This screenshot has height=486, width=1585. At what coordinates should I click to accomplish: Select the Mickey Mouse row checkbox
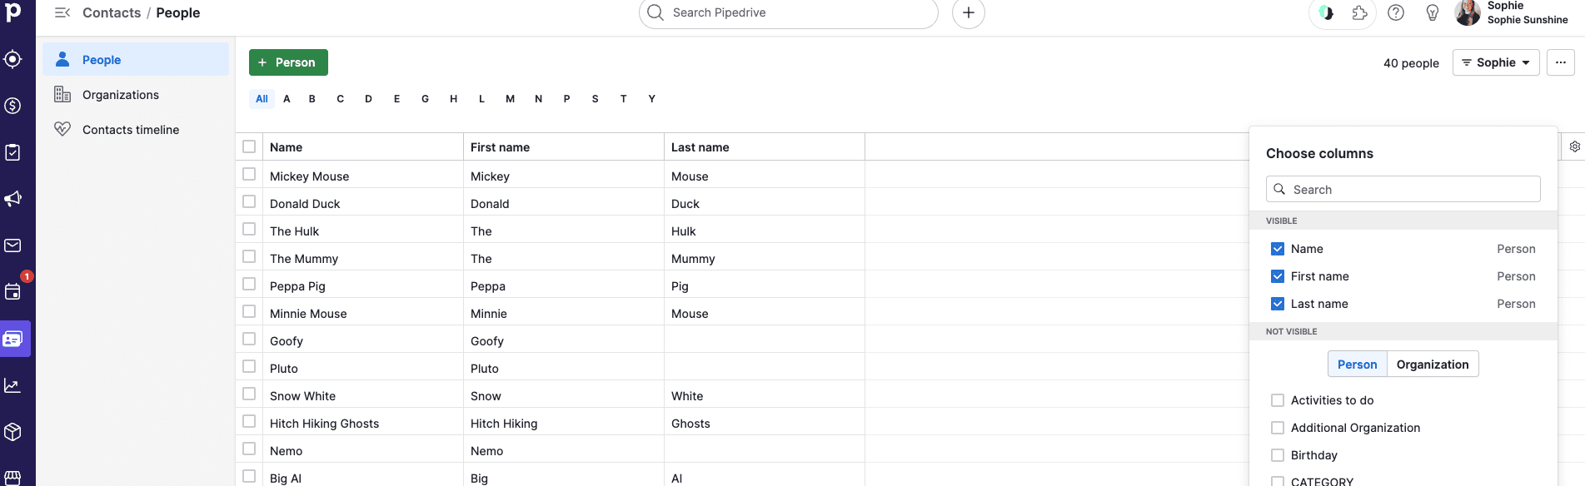249,175
